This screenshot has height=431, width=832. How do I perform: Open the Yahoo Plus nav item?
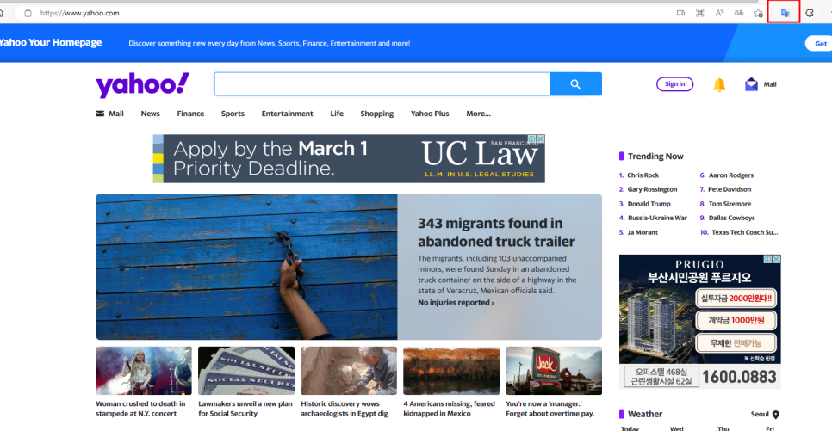(430, 114)
